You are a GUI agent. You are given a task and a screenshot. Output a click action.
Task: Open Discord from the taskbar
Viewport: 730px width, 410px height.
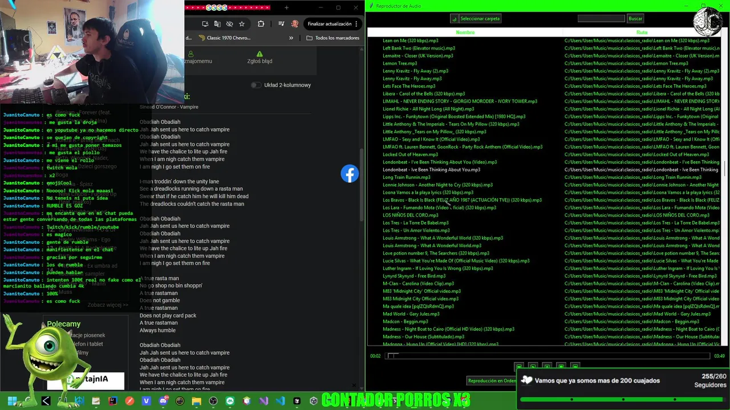tap(164, 401)
